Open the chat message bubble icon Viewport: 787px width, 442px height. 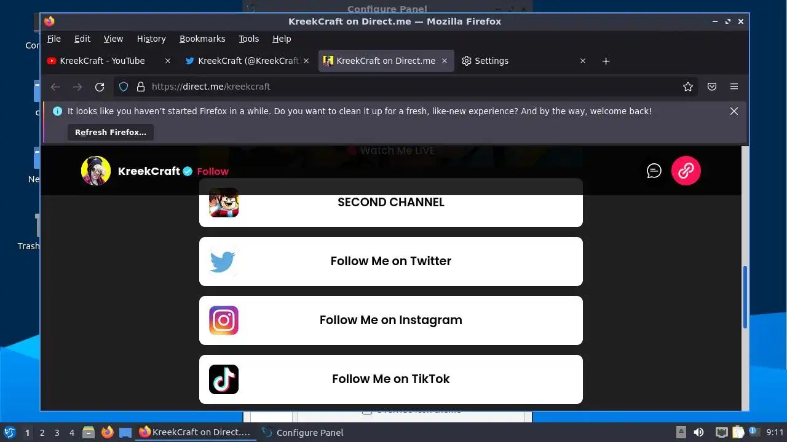click(654, 171)
